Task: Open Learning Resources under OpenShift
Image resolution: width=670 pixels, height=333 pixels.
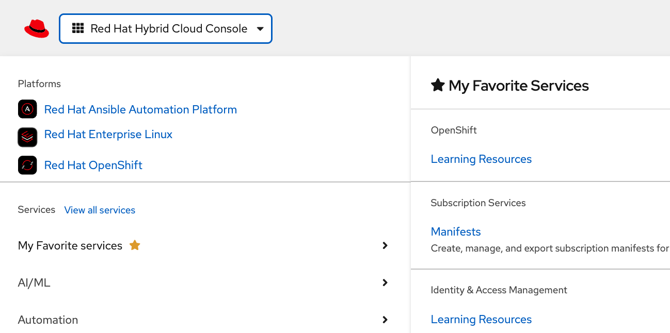Action: coord(481,159)
